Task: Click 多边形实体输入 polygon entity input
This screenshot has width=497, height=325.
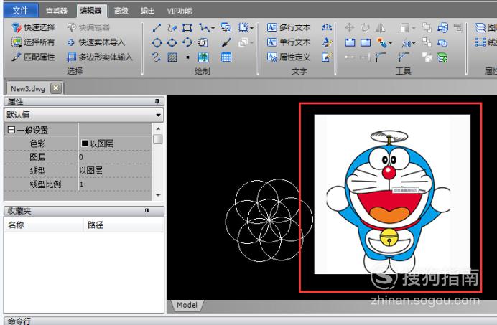Action: click(x=100, y=57)
